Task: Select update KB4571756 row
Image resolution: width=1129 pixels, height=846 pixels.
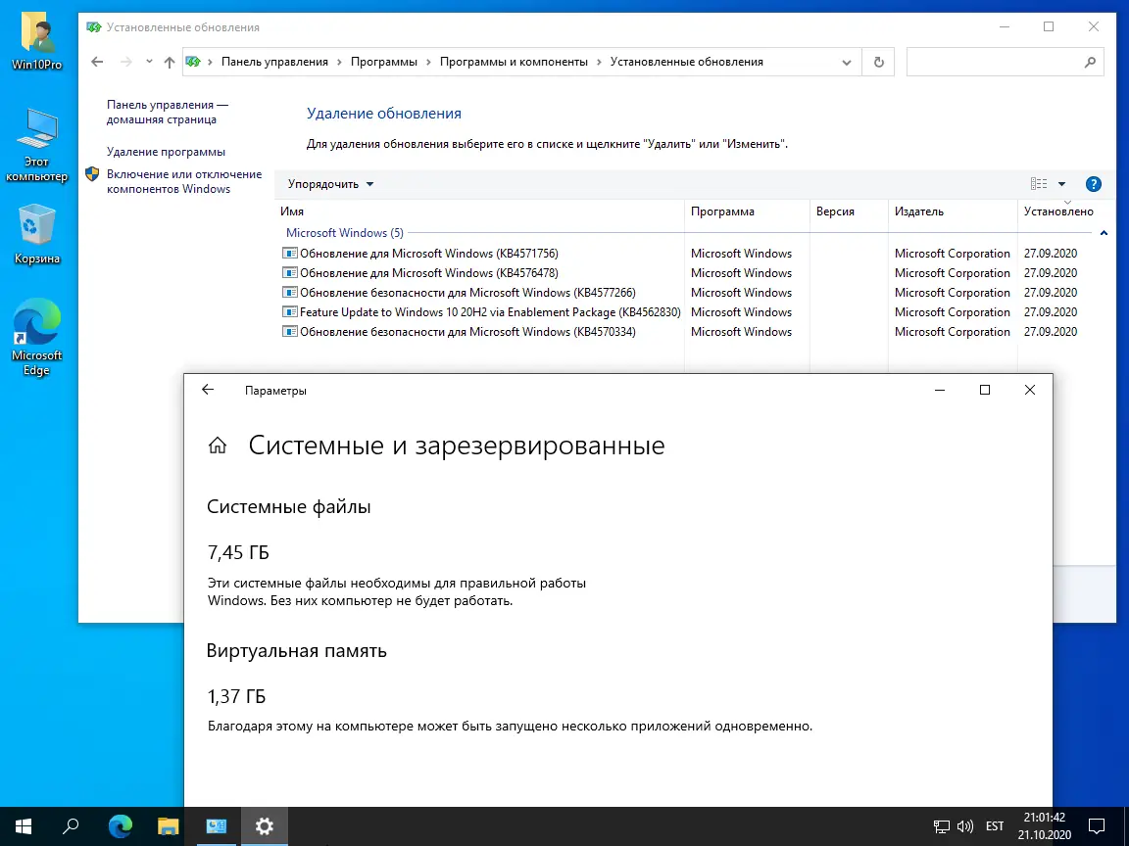Action: click(679, 254)
